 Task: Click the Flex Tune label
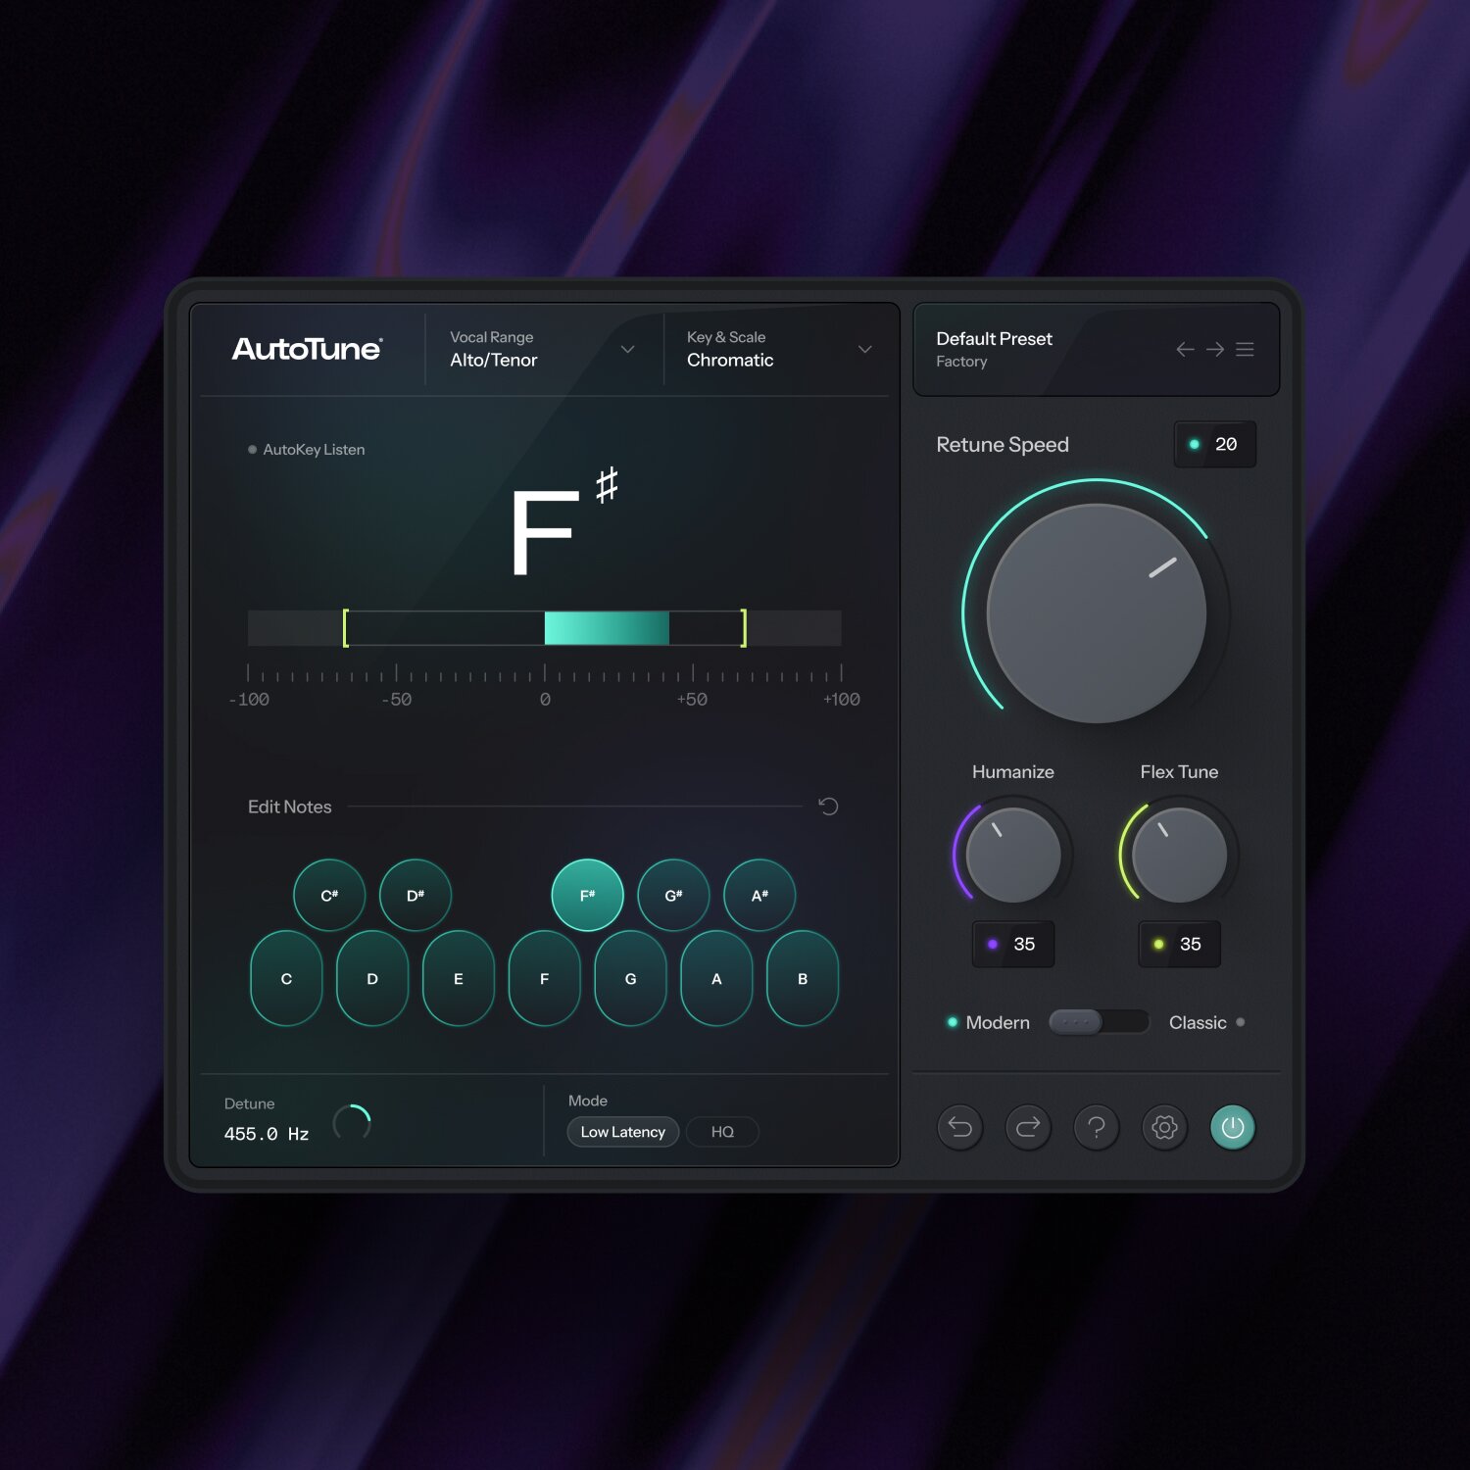pyautogui.click(x=1180, y=772)
